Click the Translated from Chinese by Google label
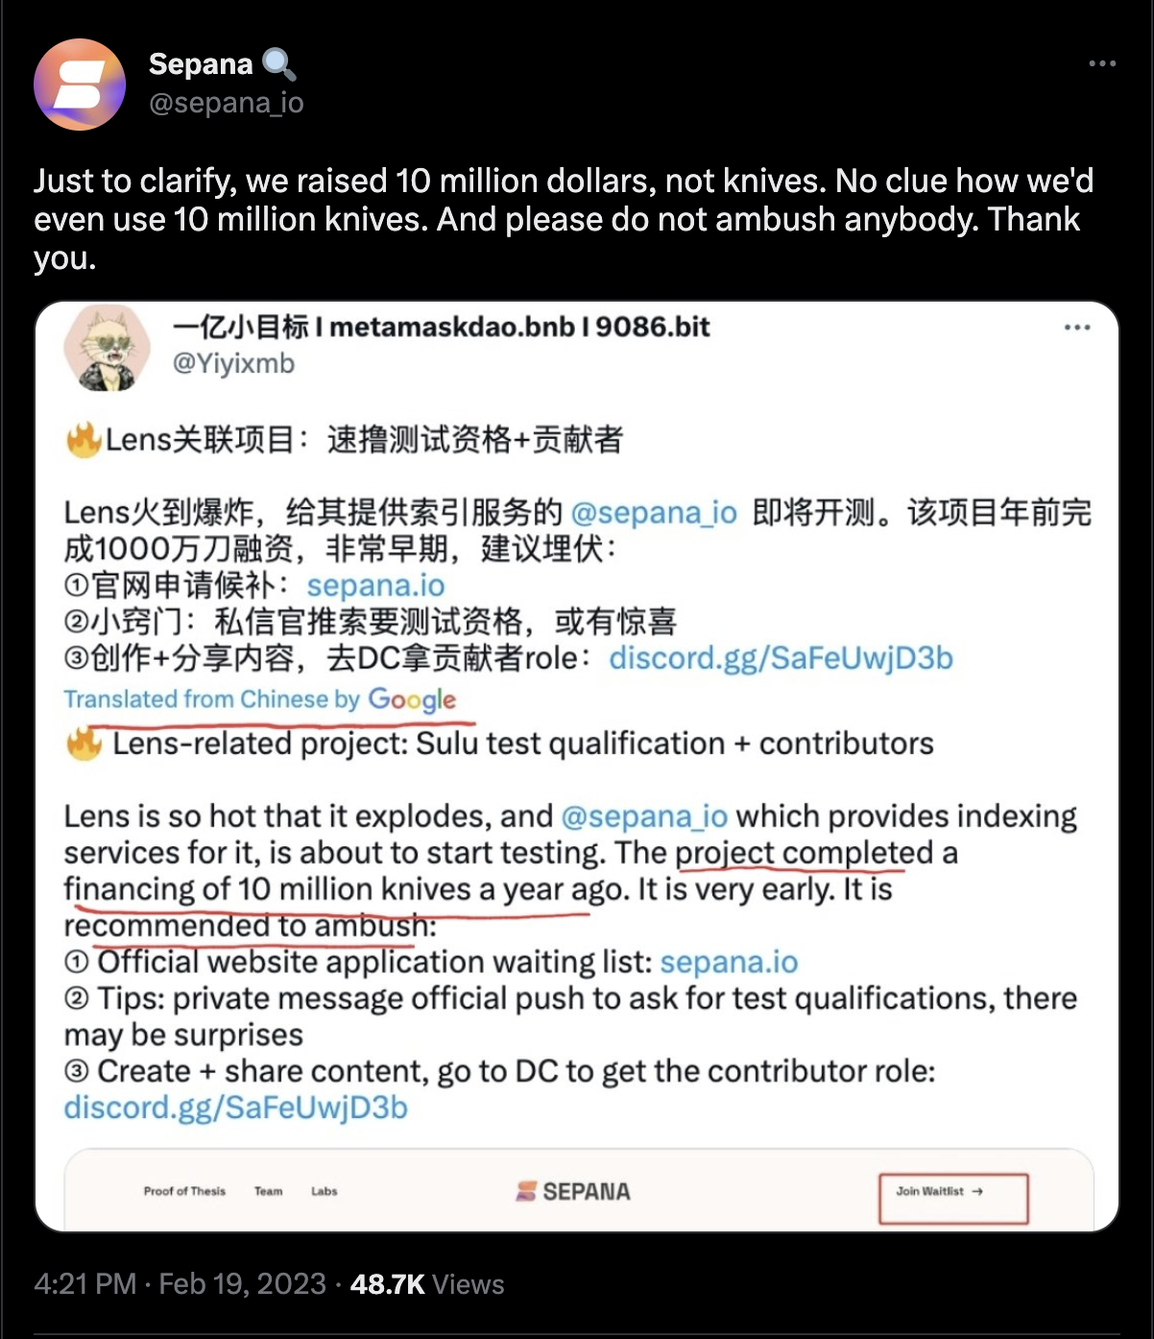 (x=260, y=699)
